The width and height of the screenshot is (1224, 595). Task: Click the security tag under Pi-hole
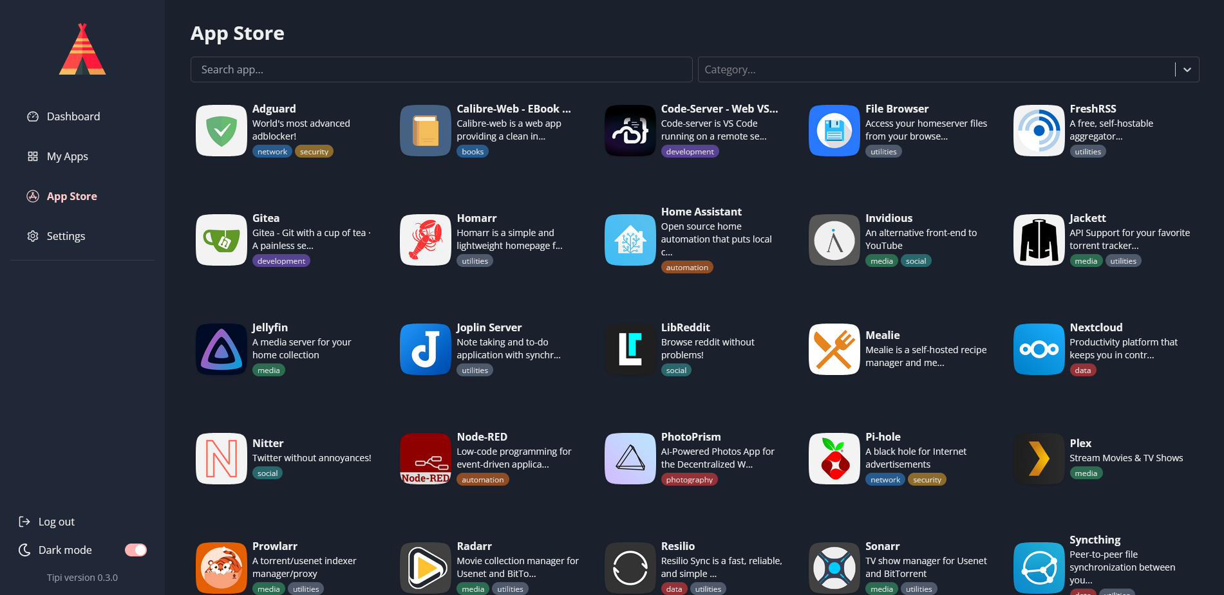[x=927, y=480]
